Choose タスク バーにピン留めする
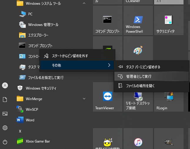This screenshot has height=149, width=190. pyautogui.click(x=151, y=67)
